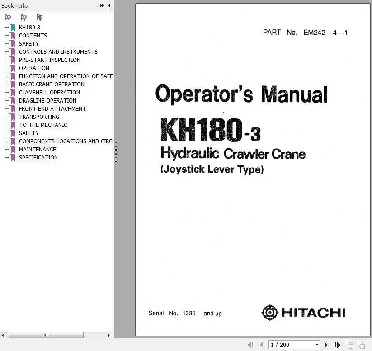Collapse the Bookmarks panel with left arrow
The image size is (372, 351).
click(x=109, y=5)
